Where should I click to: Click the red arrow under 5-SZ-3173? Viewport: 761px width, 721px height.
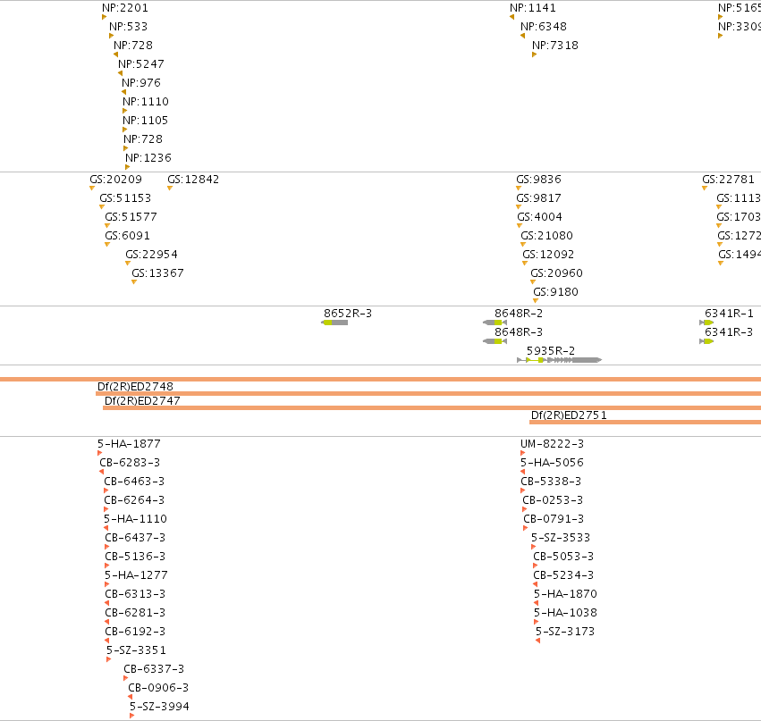pyautogui.click(x=537, y=641)
